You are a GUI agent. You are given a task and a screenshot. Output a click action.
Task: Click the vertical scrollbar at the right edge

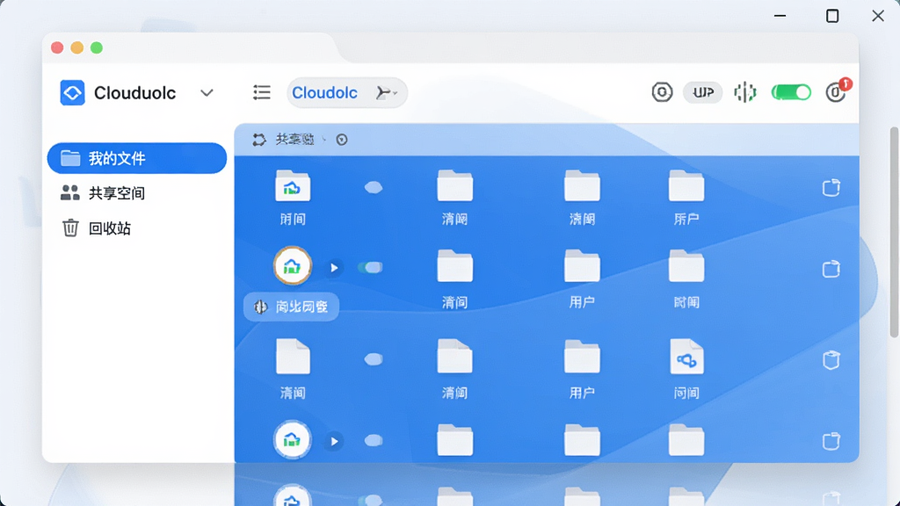point(894,232)
